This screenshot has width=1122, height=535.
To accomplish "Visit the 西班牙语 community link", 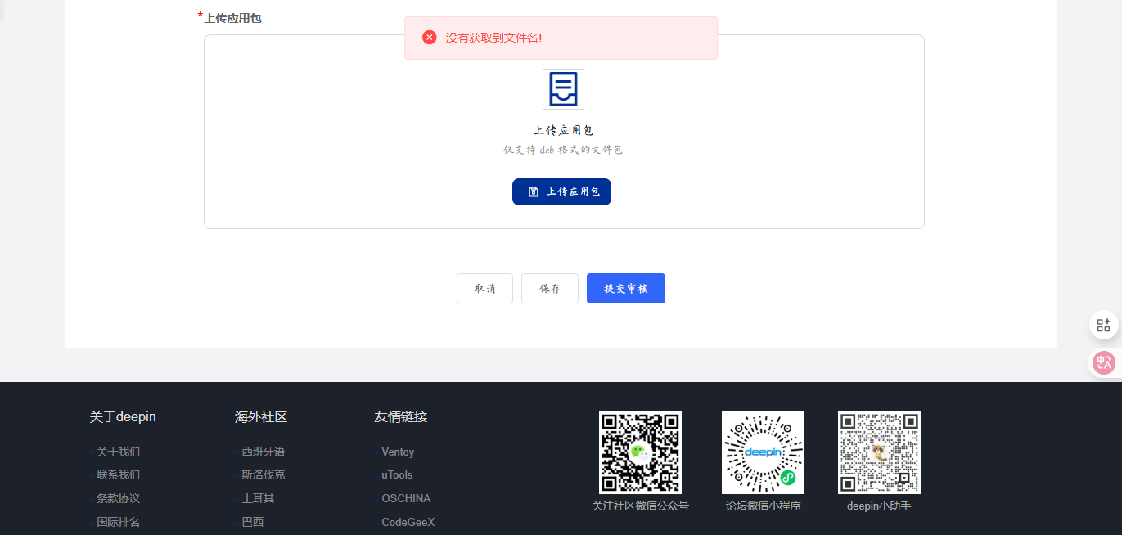I will 263,452.
